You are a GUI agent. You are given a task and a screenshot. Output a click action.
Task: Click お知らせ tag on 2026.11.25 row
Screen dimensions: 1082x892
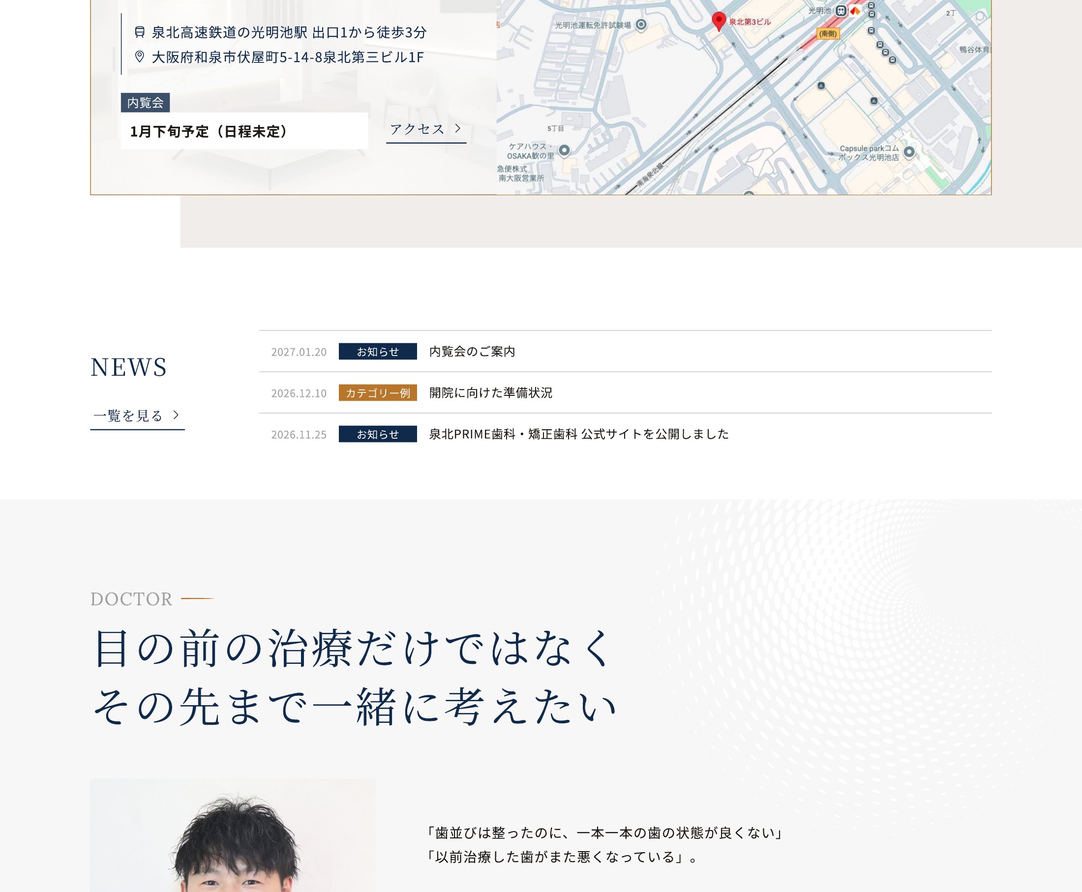coord(378,434)
